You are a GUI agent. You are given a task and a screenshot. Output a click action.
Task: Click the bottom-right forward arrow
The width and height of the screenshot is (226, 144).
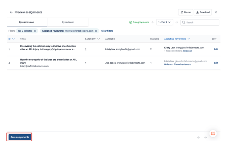(x=205, y=137)
